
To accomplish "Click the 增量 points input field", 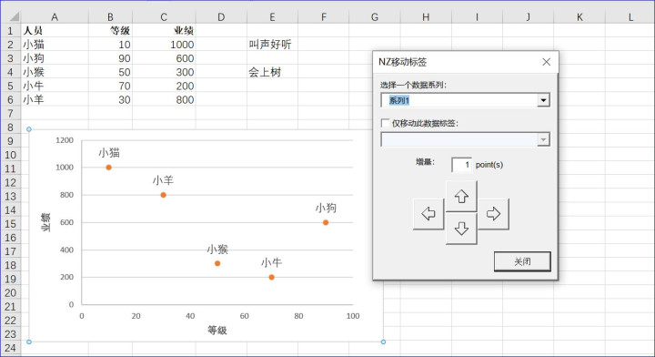I will (x=461, y=165).
